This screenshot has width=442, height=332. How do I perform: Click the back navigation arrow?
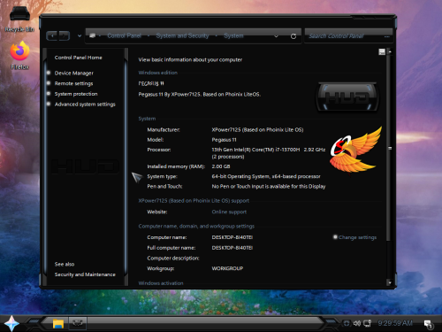52,36
